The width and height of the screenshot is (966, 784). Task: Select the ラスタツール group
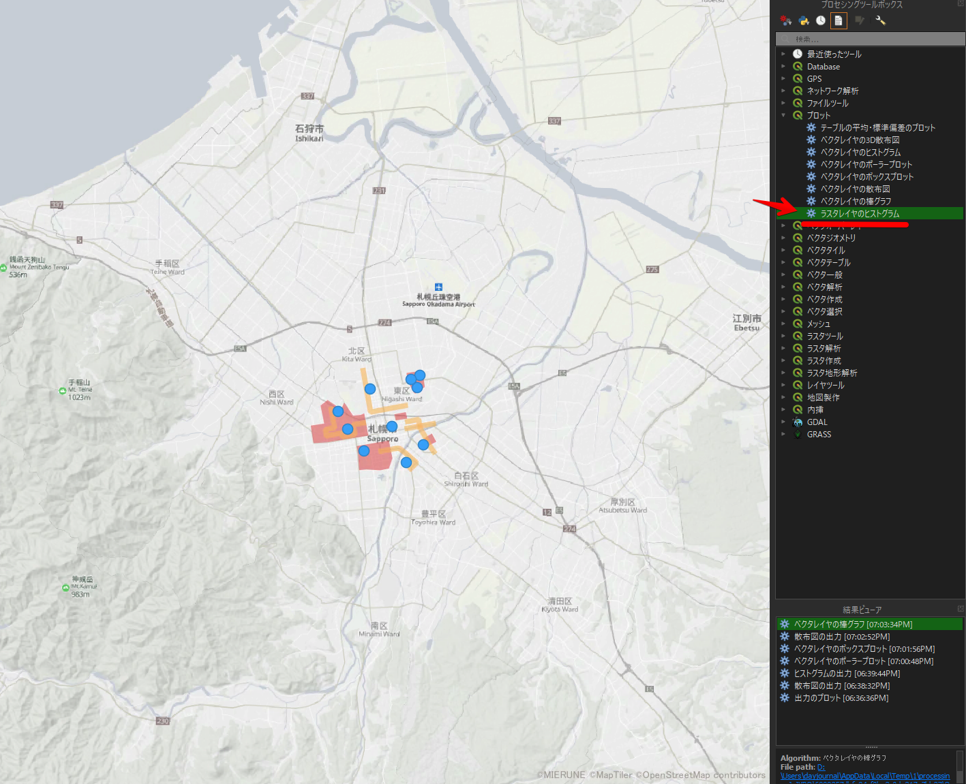(825, 336)
